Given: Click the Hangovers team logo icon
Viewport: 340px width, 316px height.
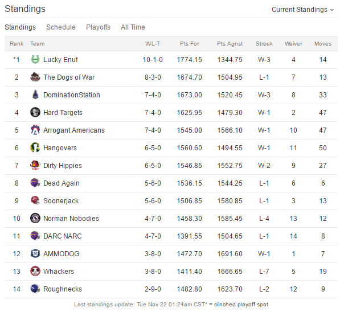Looking at the screenshot, I should (35, 147).
